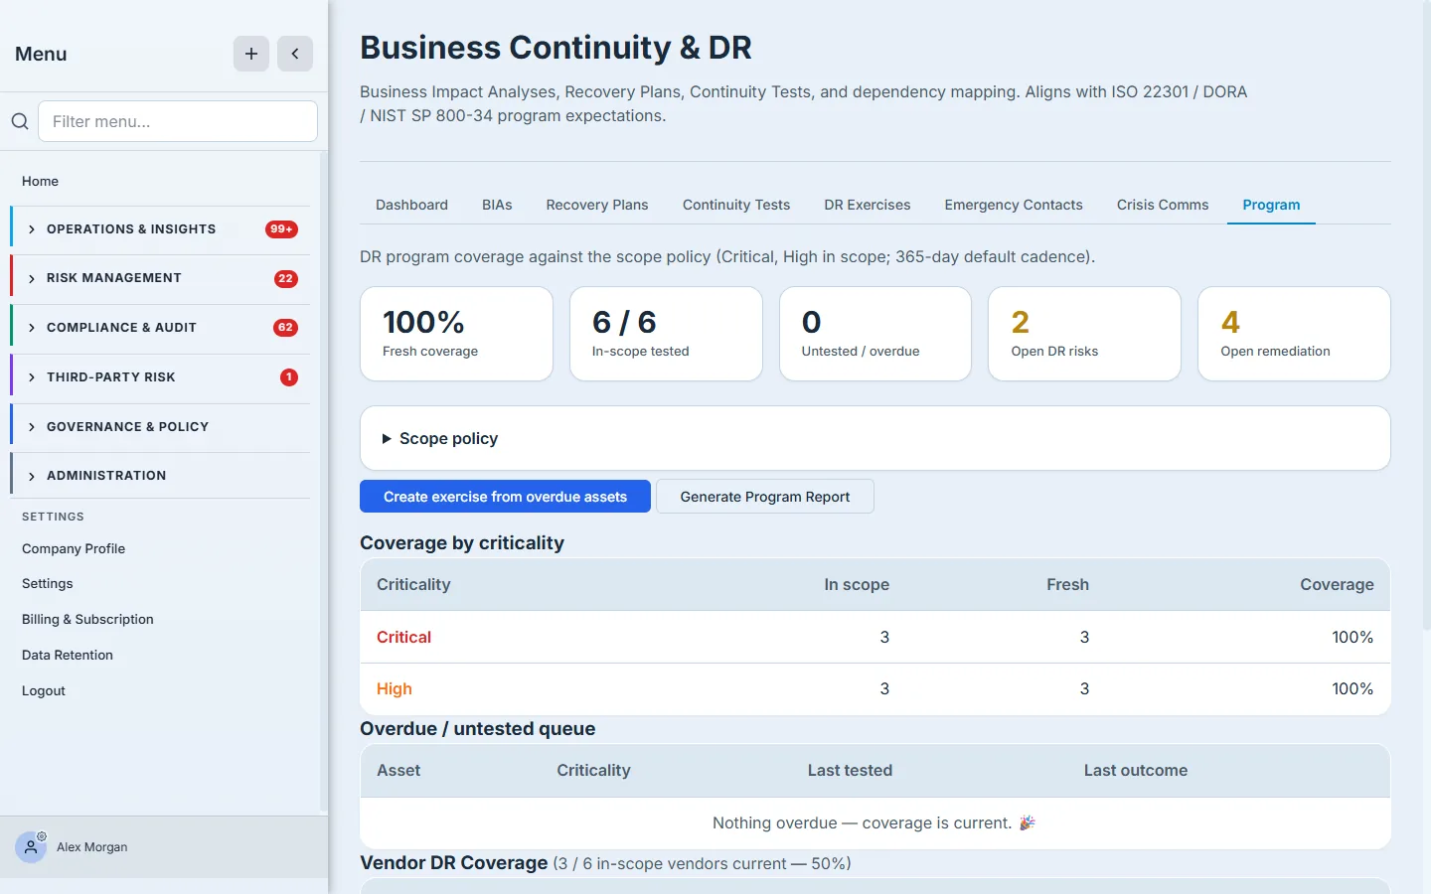The width and height of the screenshot is (1431, 894).
Task: Click the 1 badge on Third-Party Risk
Action: [289, 377]
